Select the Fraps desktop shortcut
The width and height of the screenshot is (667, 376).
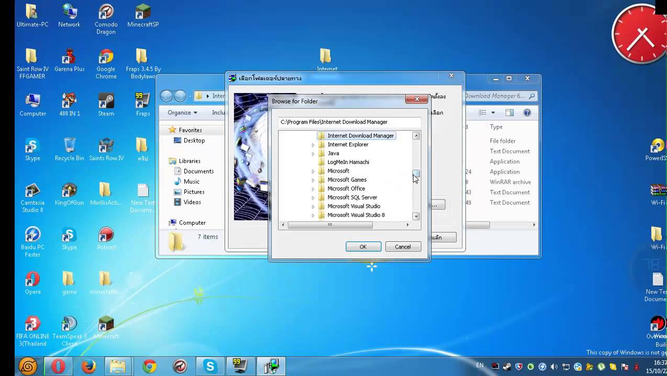pyautogui.click(x=142, y=105)
